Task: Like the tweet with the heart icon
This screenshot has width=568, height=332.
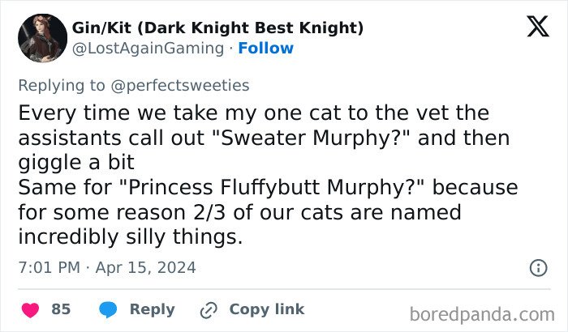Action: point(30,309)
